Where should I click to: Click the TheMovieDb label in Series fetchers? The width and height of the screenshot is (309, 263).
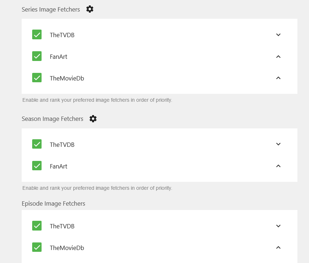point(67,78)
